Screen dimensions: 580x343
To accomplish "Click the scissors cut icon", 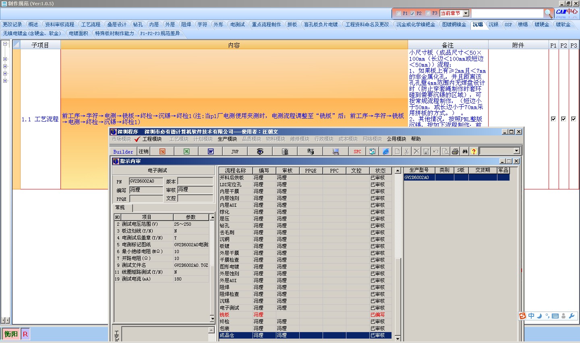I will 407,152.
